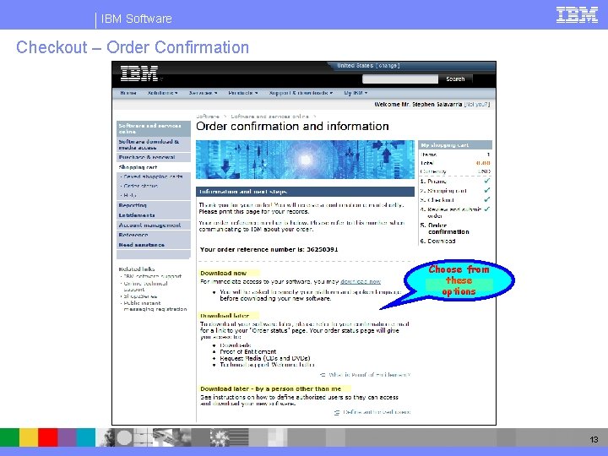Click the checkmark beside Checkout step
608x456 pixels.
pos(487,199)
